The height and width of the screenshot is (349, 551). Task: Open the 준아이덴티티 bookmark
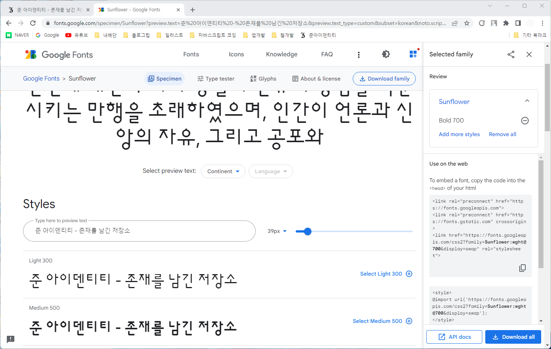pyautogui.click(x=318, y=35)
